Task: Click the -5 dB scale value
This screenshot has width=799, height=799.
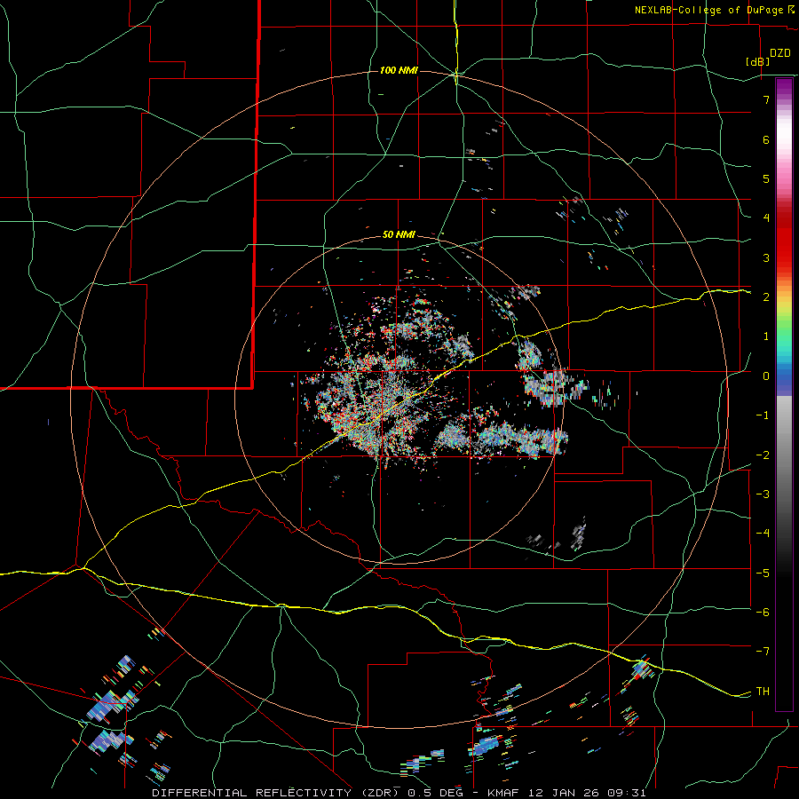Action: tap(763, 573)
